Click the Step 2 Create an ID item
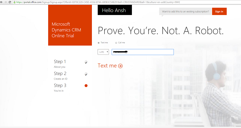Image resolution: width=241 pixels, height=128 pixels. [x=60, y=75]
